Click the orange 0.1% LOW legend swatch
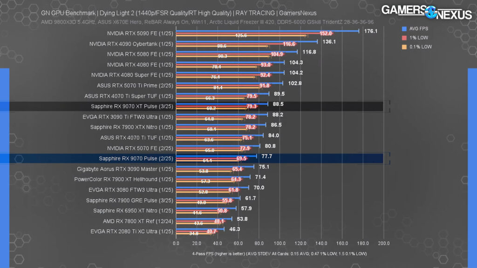477x268 pixels. tap(404, 47)
